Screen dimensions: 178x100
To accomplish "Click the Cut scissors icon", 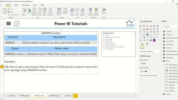I will (x=8, y=9).
